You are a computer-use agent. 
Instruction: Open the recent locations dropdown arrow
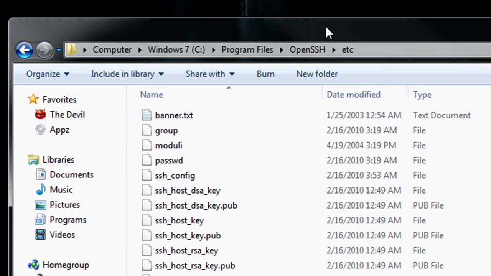[59, 50]
